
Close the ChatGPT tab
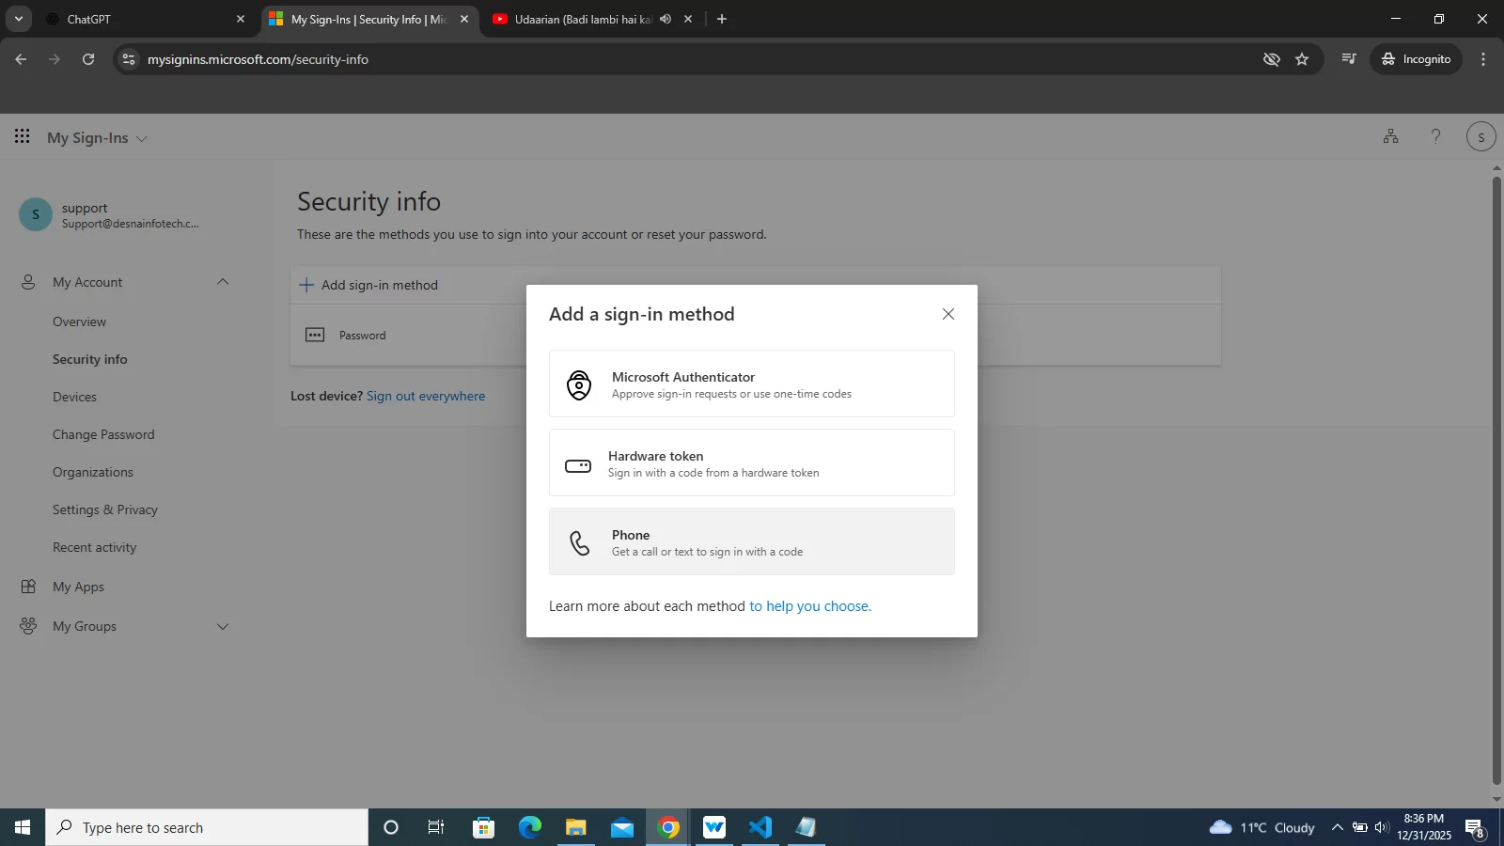coord(240,19)
